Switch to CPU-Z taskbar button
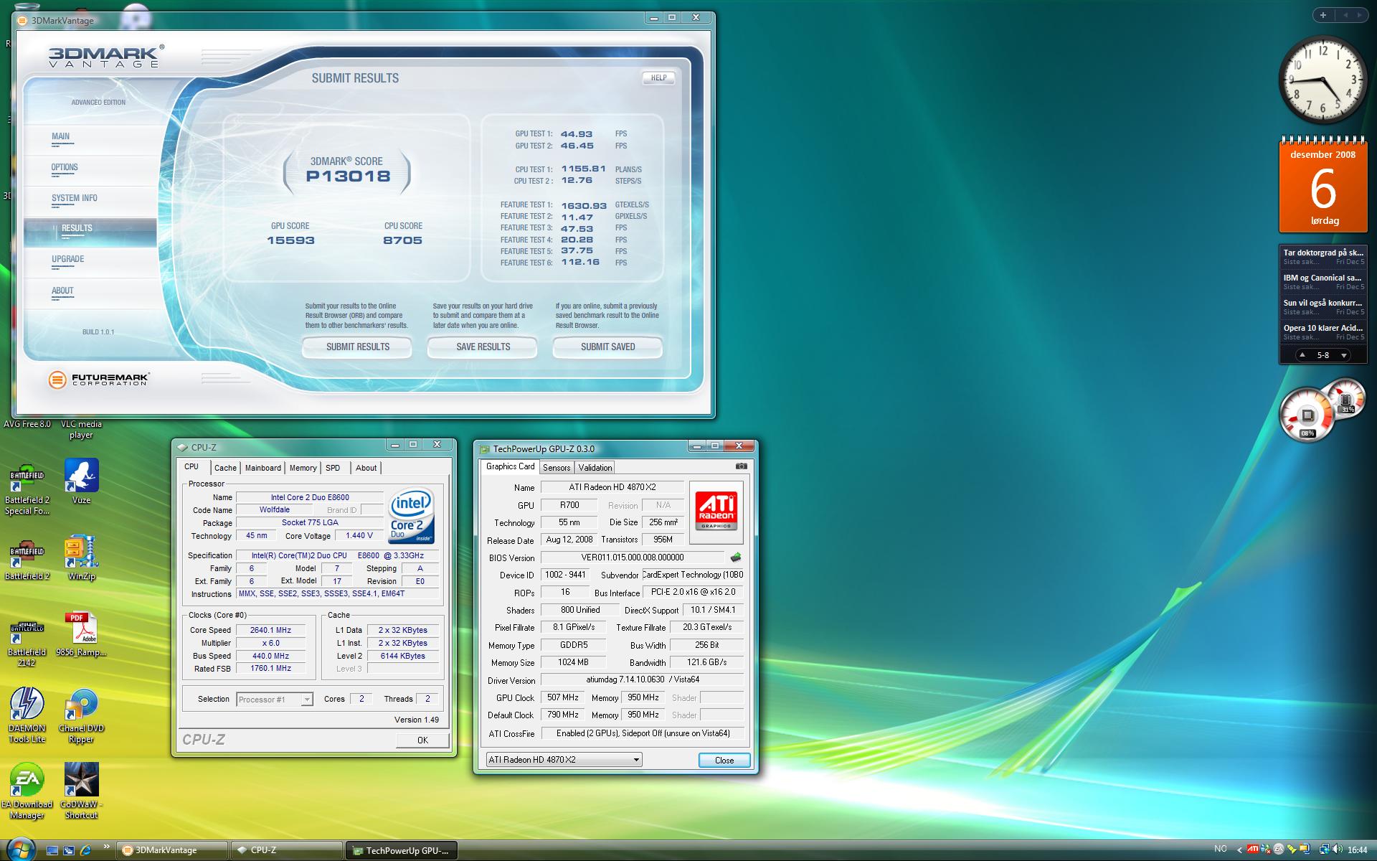The image size is (1377, 861). (x=287, y=850)
